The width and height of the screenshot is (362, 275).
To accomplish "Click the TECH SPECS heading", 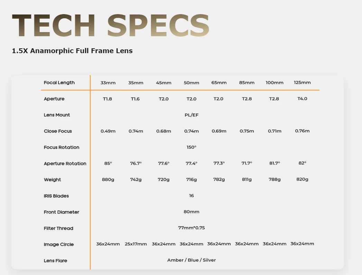I will pos(111,25).
